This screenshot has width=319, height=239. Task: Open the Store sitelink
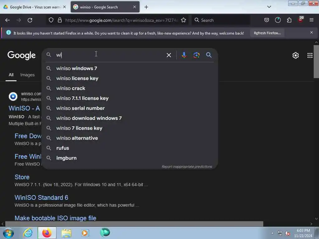[22, 177]
